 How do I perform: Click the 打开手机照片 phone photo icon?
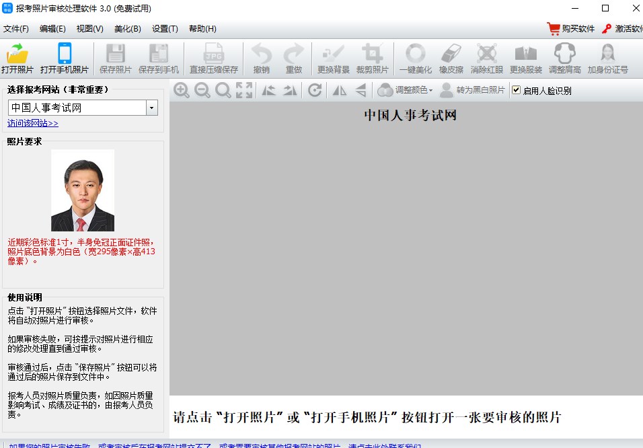(65, 58)
